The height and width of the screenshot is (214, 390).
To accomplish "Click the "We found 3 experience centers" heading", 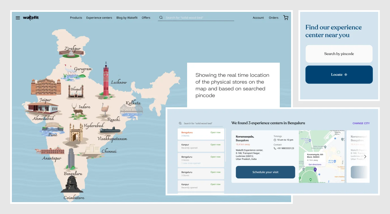I will click(x=268, y=123).
